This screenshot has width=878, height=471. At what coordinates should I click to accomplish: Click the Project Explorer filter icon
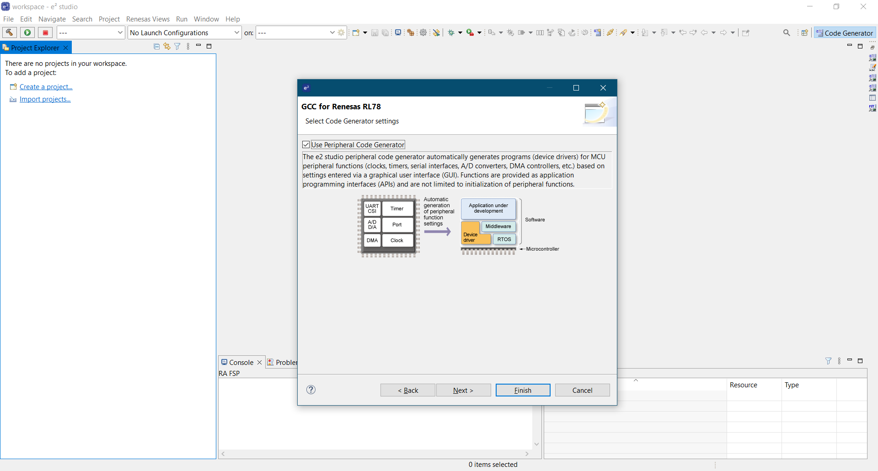click(177, 47)
